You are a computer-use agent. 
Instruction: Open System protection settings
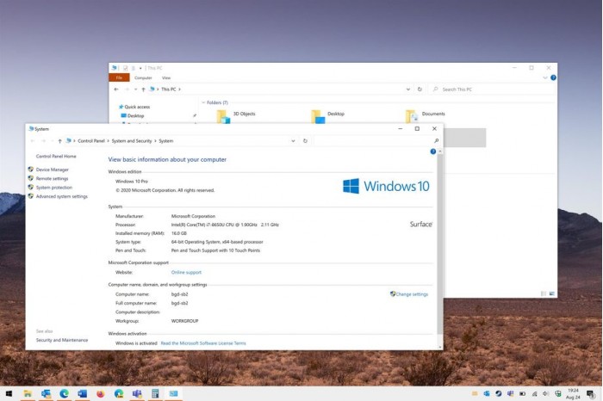click(x=53, y=187)
